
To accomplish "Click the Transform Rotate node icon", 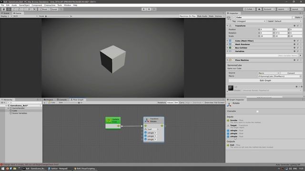I will click(147, 120).
